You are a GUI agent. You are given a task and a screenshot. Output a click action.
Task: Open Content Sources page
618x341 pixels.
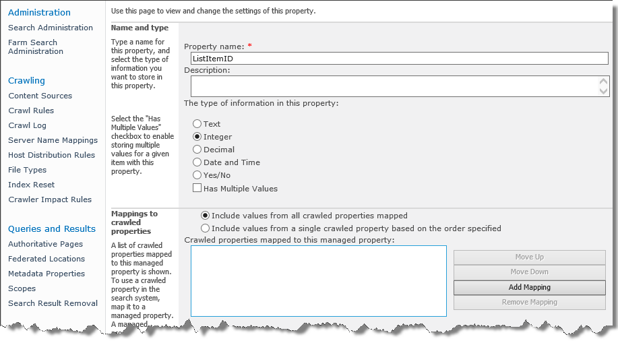point(40,96)
